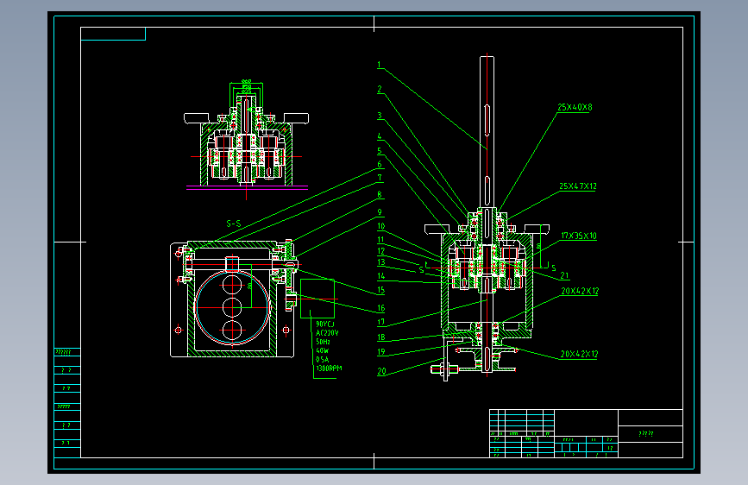Select part callout number 7
748x485 pixels.
(x=380, y=178)
